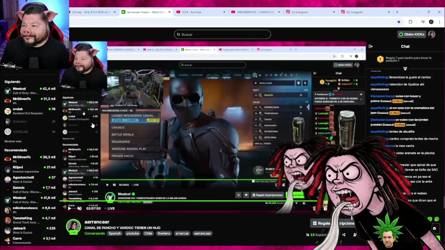The height and width of the screenshot is (250, 445).
Task: Open the aarrancaar streamer avatar
Action: pos(73,227)
